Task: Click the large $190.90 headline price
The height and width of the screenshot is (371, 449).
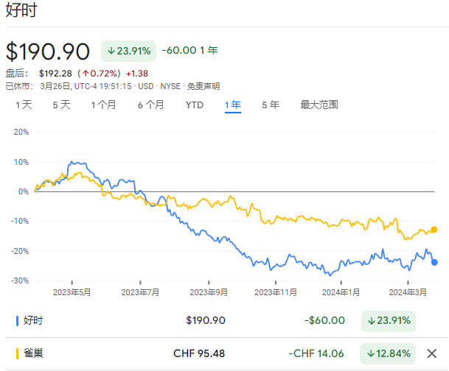Action: click(48, 52)
